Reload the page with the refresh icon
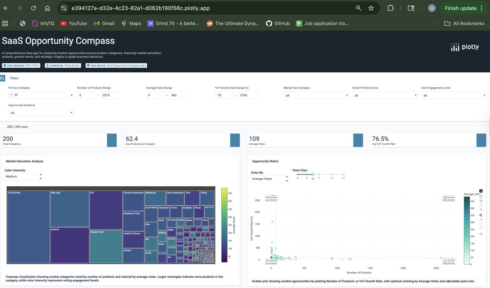The image size is (490, 288). pyautogui.click(x=33, y=7)
